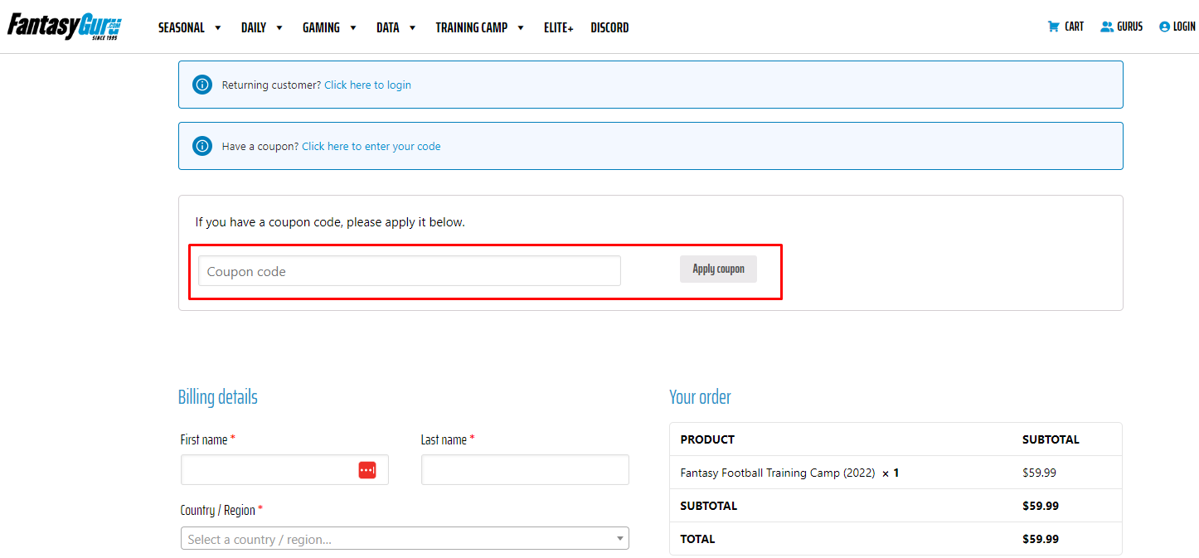Click 'Click here to login' link
1199x558 pixels.
click(x=367, y=85)
